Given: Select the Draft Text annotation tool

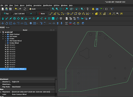Looking at the screenshot, I should tap(110, 14).
